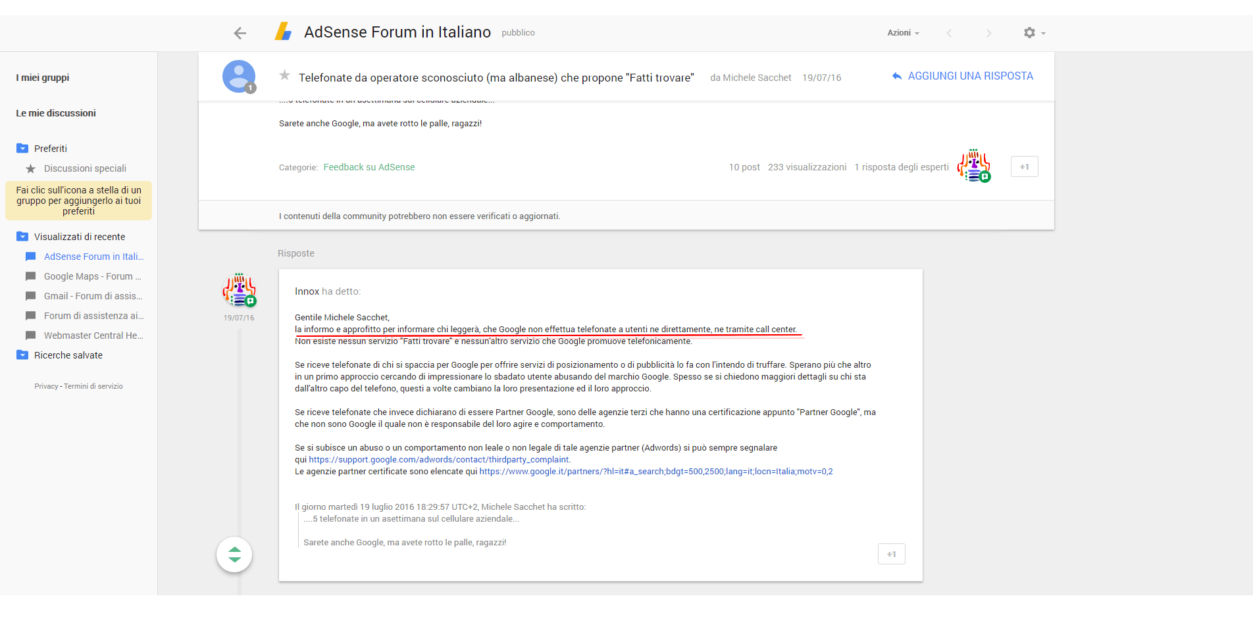Open the Feedback su AdSense category link
Image resolution: width=1253 pixels, height=619 pixels.
point(369,167)
